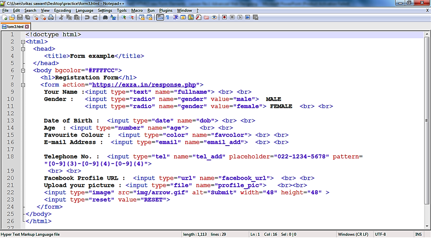This screenshot has width=431, height=241.
Task: Click the Zoom In toolbar icon
Action: (x=122, y=17)
